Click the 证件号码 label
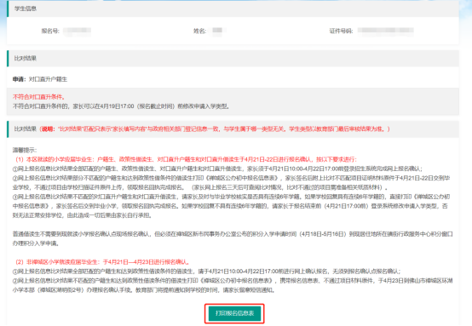 coord(341,31)
